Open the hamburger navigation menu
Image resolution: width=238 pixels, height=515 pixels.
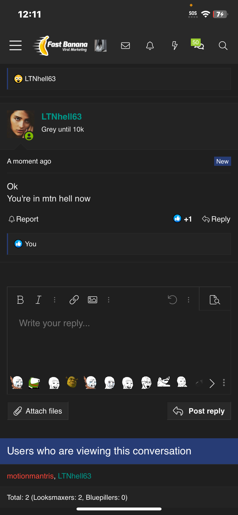(x=16, y=45)
